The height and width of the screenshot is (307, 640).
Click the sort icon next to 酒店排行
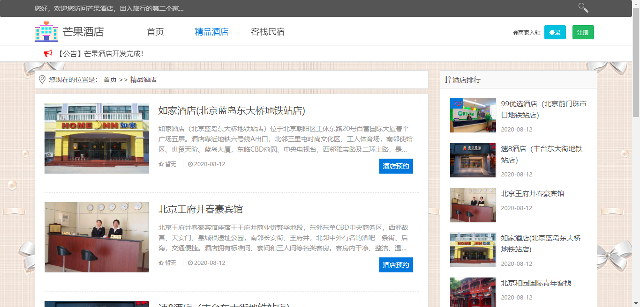tap(447, 80)
